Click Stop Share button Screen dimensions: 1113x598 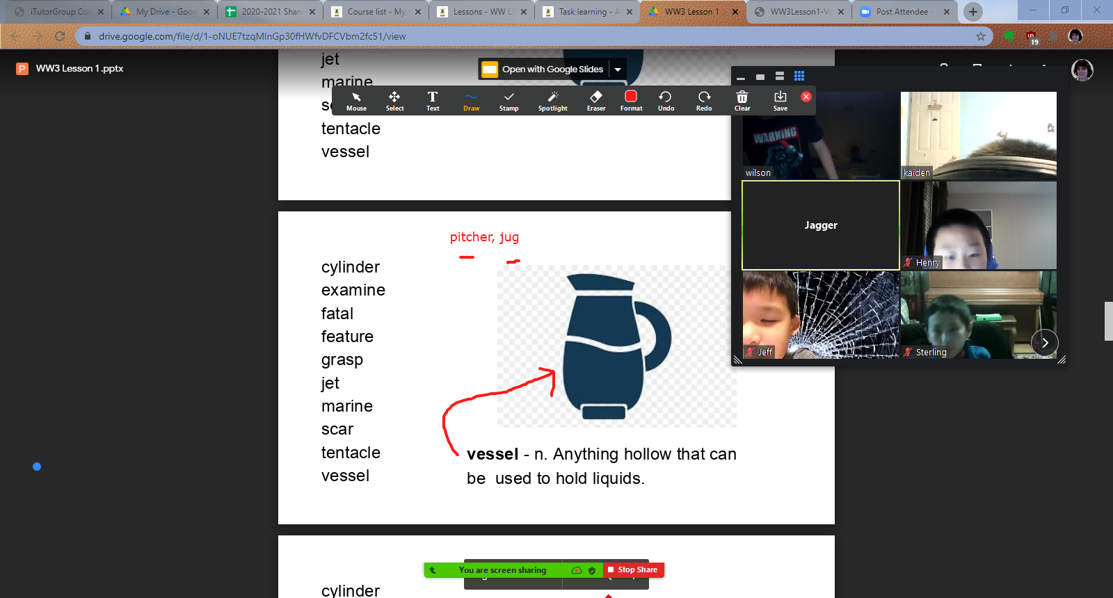point(634,569)
